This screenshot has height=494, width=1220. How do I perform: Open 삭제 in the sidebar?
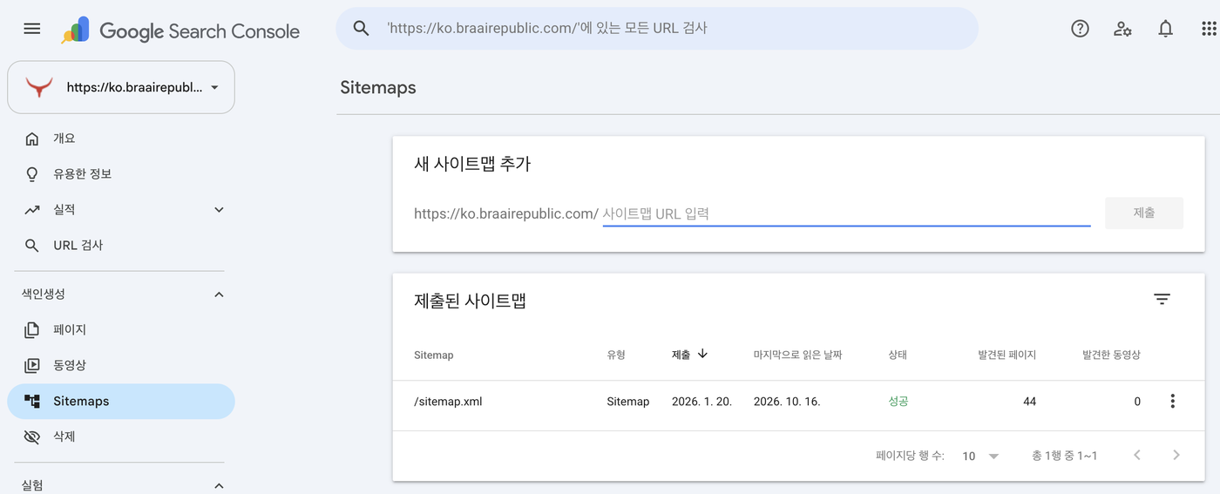pyautogui.click(x=121, y=436)
